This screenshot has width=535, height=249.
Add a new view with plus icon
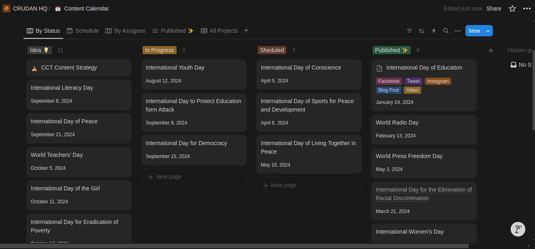coord(246,30)
